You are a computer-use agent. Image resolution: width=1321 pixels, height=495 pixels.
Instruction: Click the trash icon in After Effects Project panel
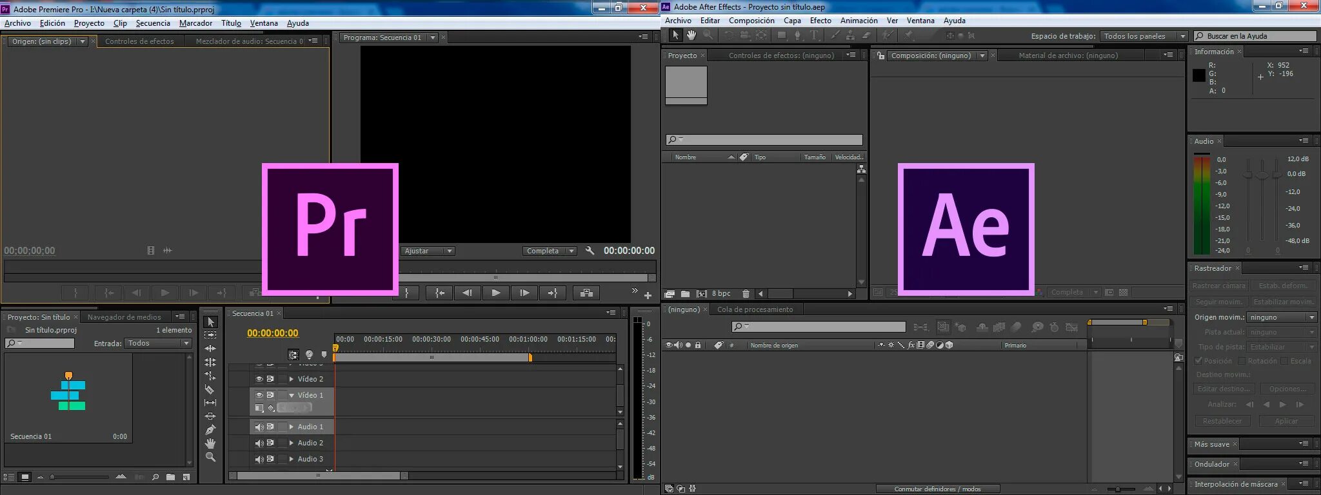[x=746, y=294]
